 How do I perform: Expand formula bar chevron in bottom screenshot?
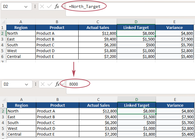point(63,84)
